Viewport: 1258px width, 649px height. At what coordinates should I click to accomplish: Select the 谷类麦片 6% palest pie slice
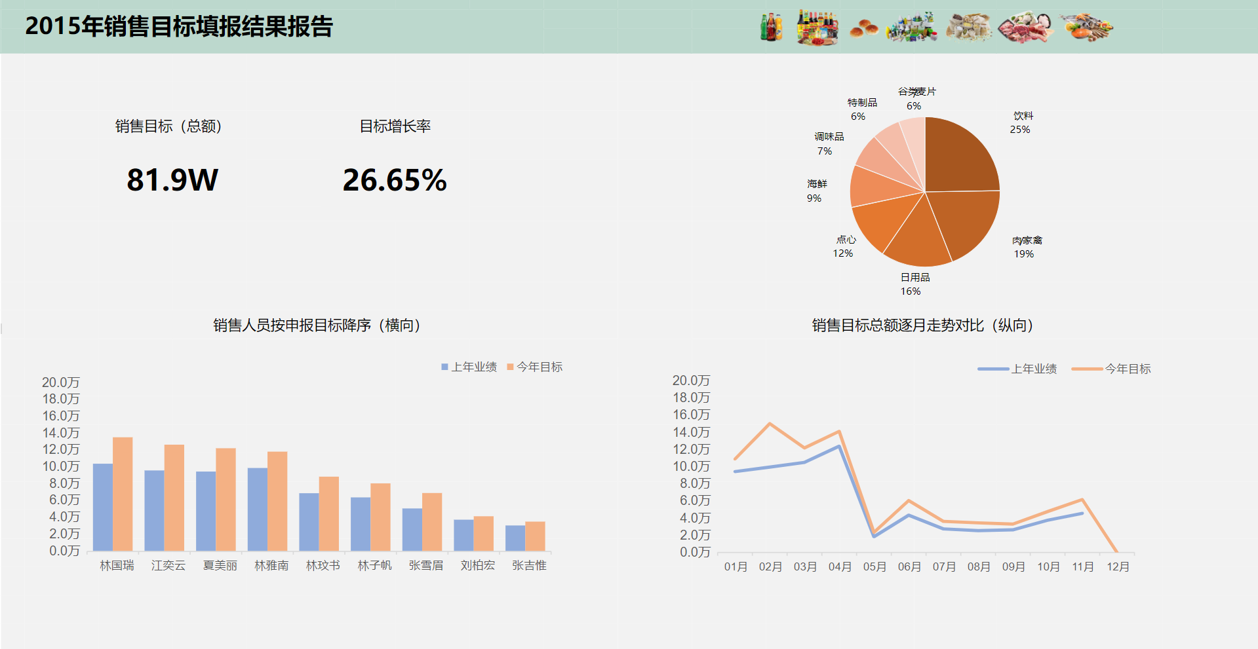(x=916, y=144)
